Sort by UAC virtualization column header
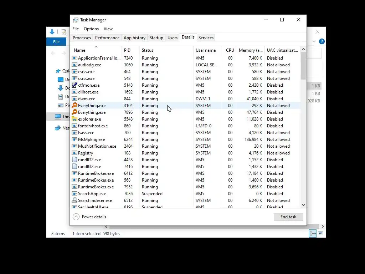Image resolution: width=365 pixels, height=274 pixels. (282, 50)
